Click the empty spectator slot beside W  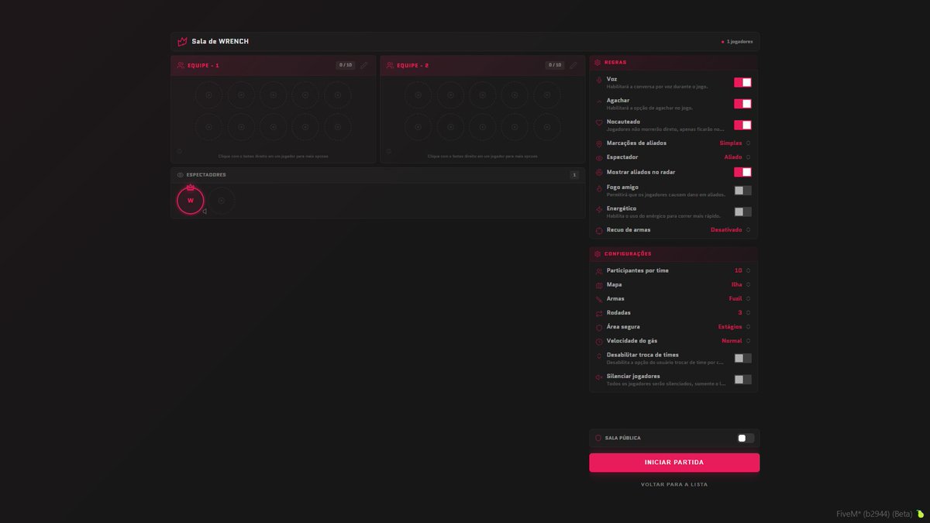coord(221,201)
